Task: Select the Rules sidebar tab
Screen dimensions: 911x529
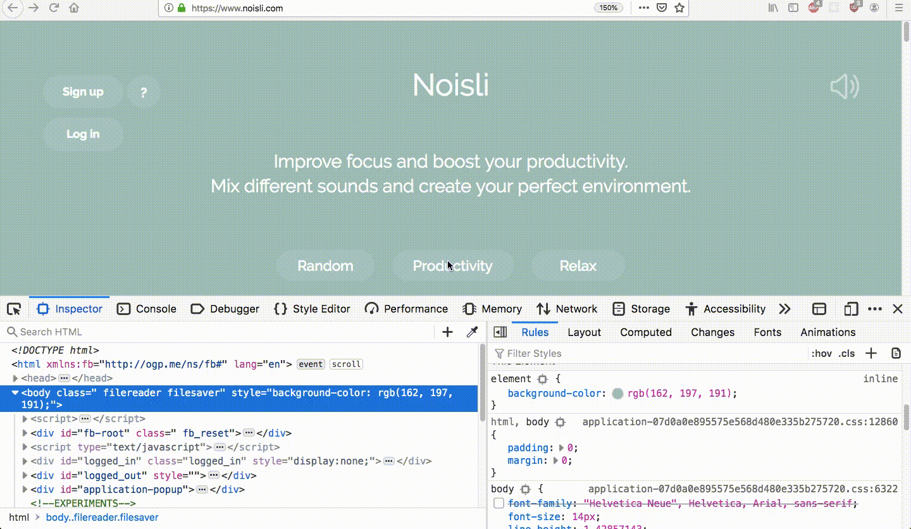Action: pos(535,332)
